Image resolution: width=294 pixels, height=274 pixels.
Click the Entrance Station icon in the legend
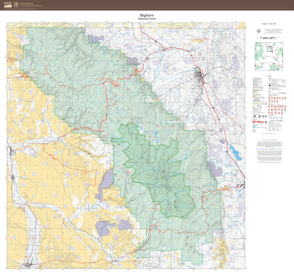pyautogui.click(x=266, y=122)
